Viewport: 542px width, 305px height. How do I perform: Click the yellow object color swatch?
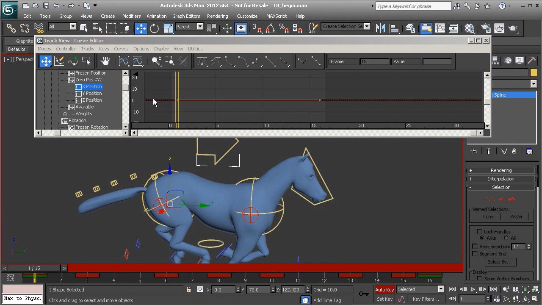click(533, 73)
